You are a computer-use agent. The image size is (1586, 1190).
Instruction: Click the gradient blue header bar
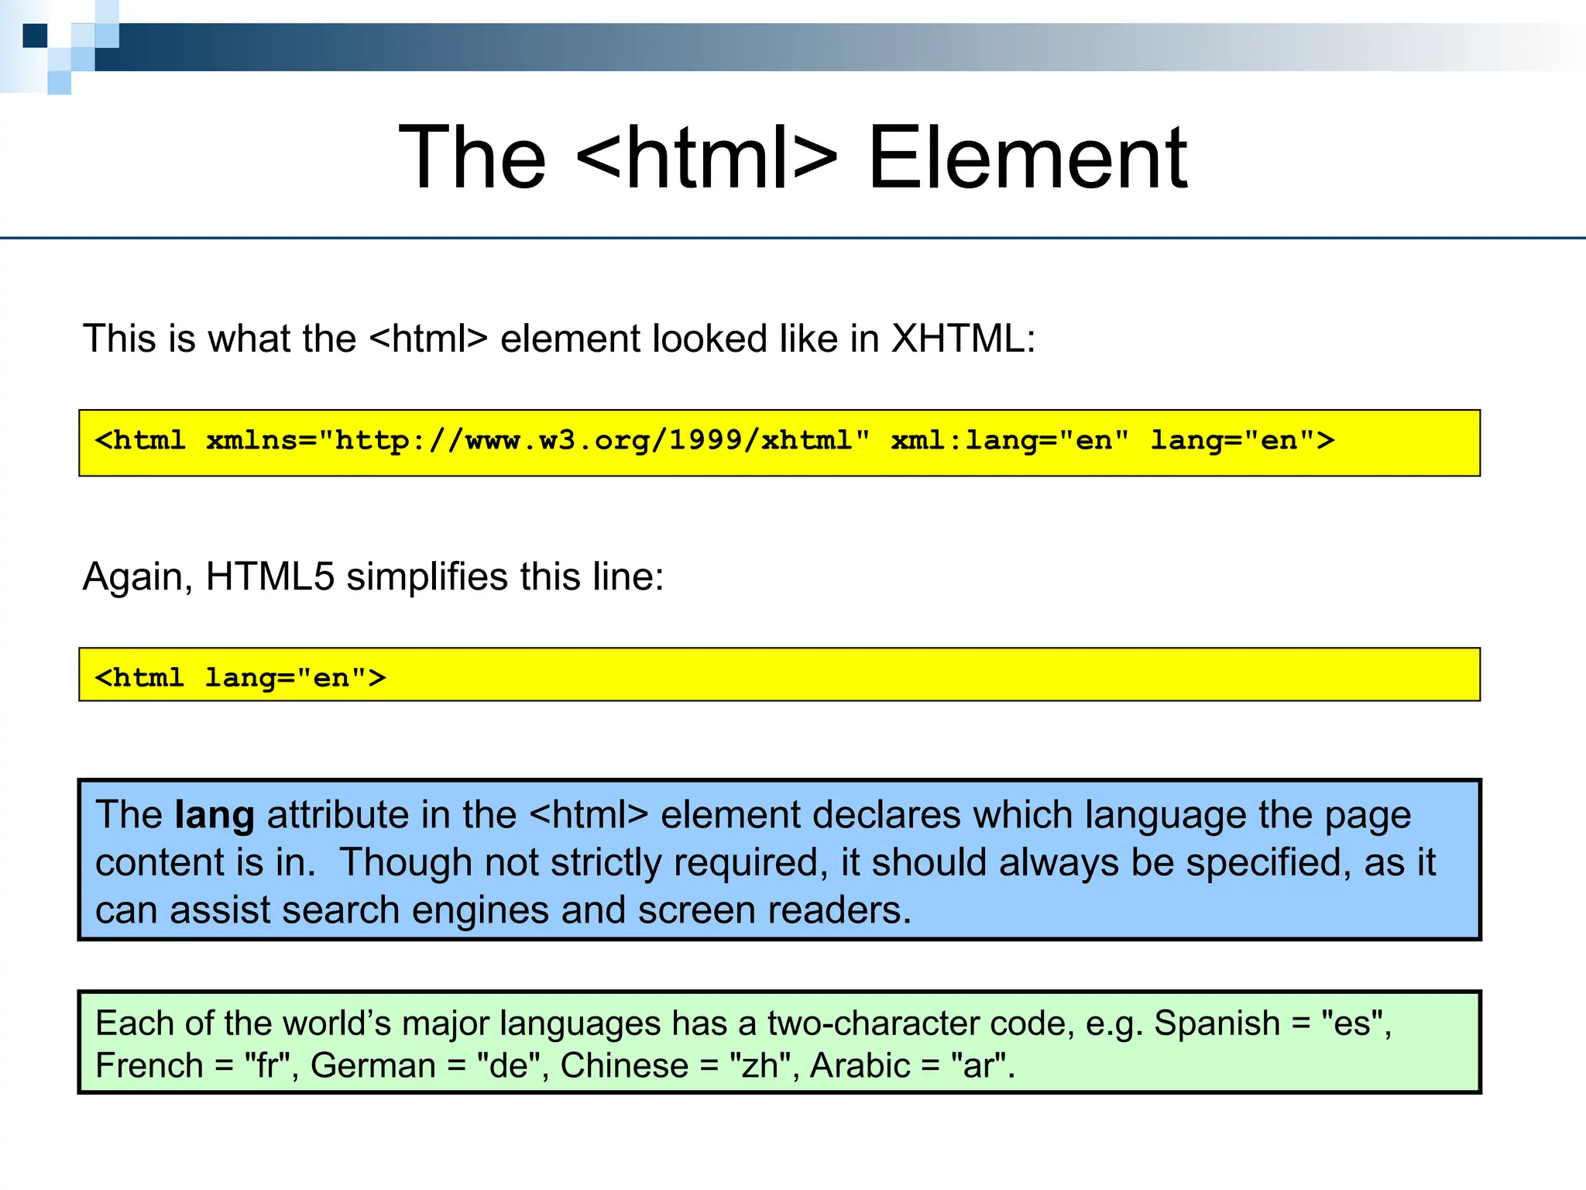[774, 47]
